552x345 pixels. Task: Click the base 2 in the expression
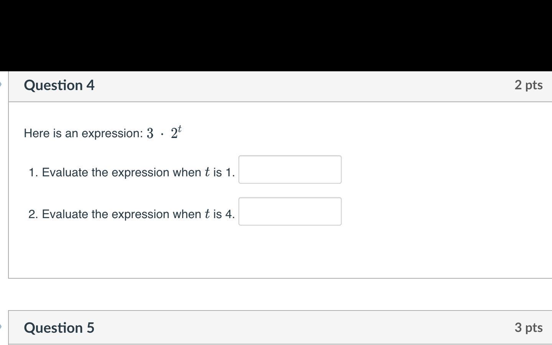174,134
